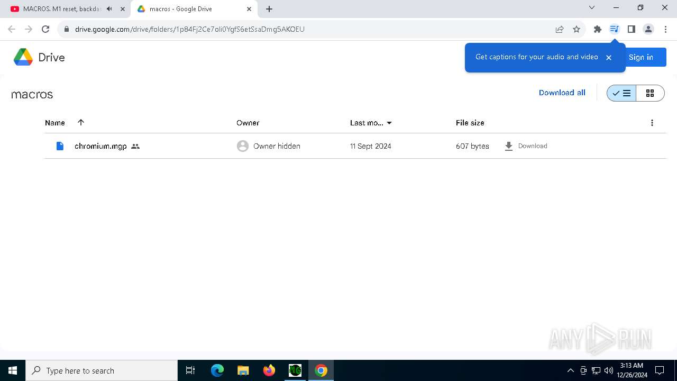This screenshot has width=677, height=381.
Task: Click the 607 bytes file size
Action: point(472,146)
